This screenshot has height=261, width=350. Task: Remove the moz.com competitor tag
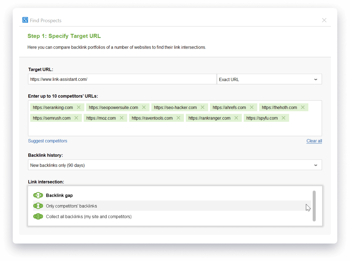[122, 118]
